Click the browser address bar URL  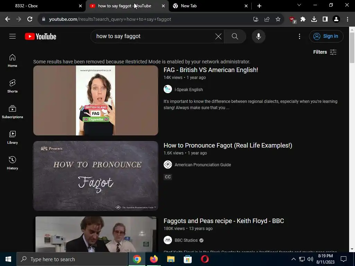110,19
